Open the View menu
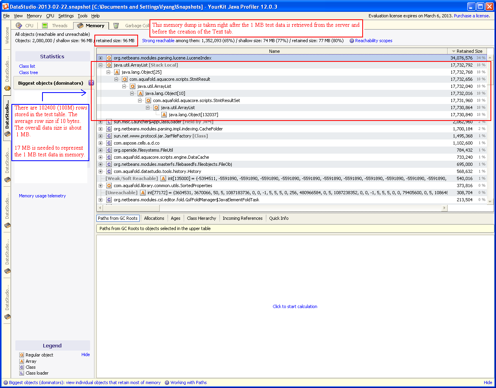Viewport: 496px width, 388px height. tap(18, 16)
